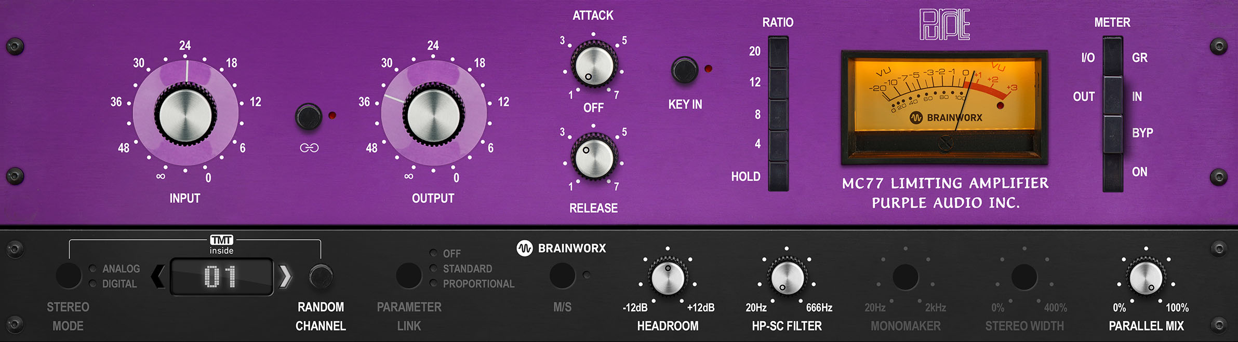The height and width of the screenshot is (342, 1238).
Task: Click the 666Hz filter label
Action: (819, 308)
